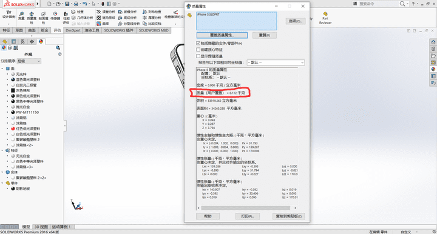
Task: Collapse the 零件 part tree group
Action: [2, 183]
